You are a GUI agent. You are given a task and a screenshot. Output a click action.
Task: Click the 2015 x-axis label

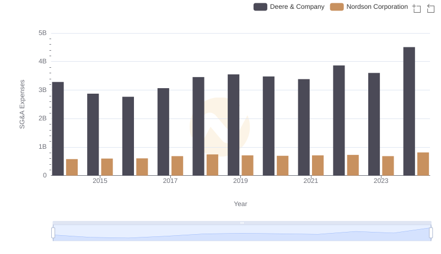[100, 181]
